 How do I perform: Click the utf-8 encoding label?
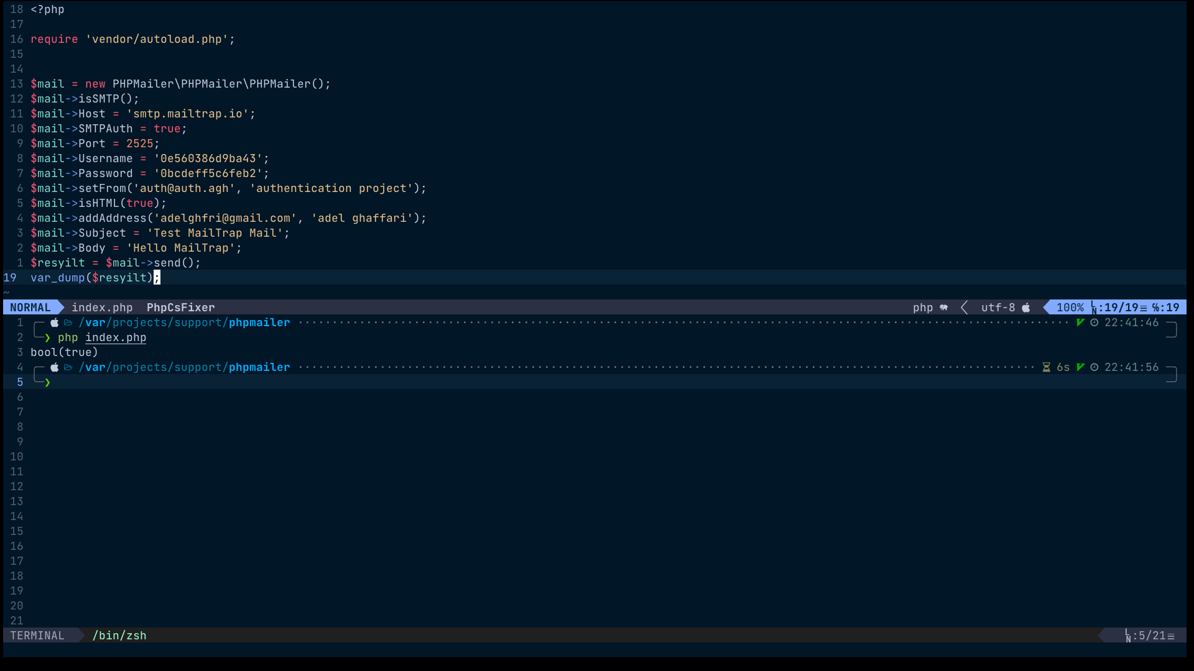998,308
